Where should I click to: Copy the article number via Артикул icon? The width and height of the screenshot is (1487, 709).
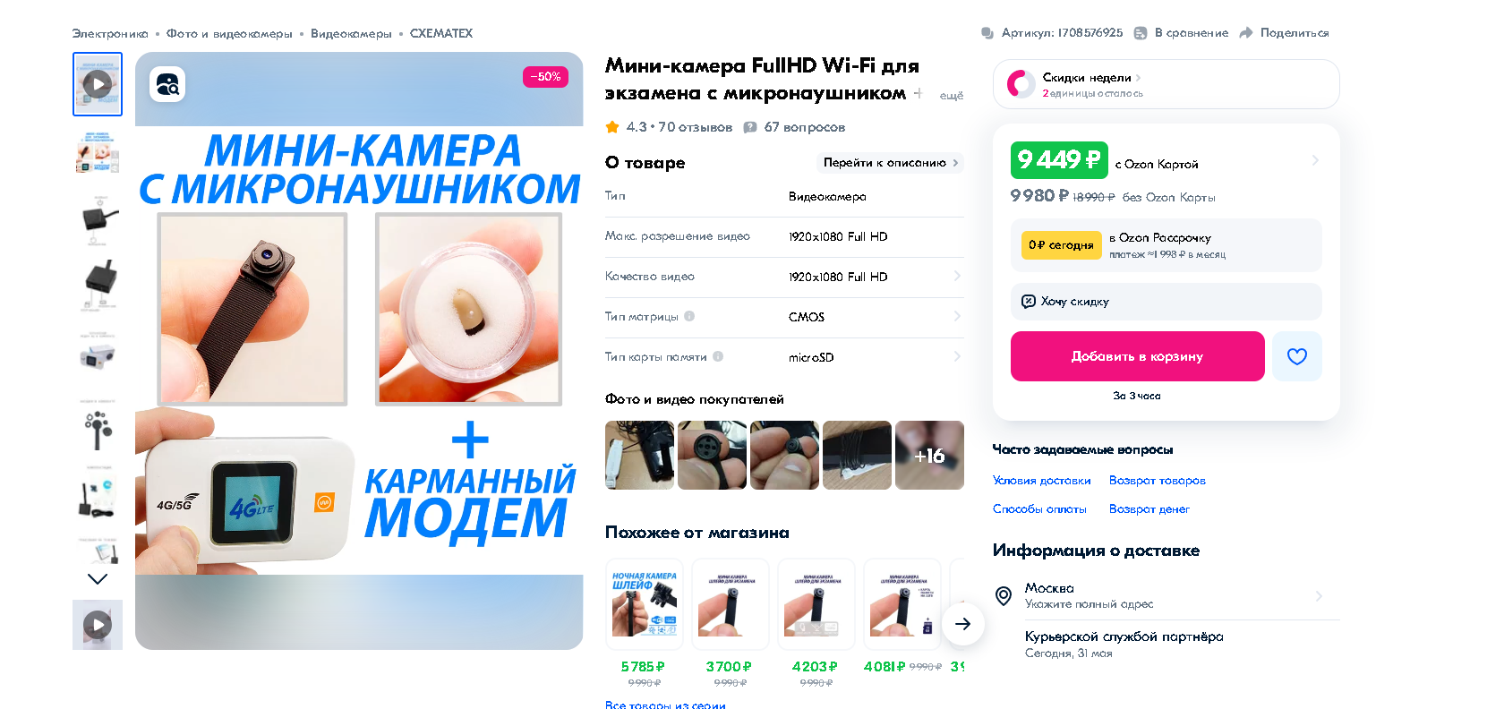click(987, 33)
